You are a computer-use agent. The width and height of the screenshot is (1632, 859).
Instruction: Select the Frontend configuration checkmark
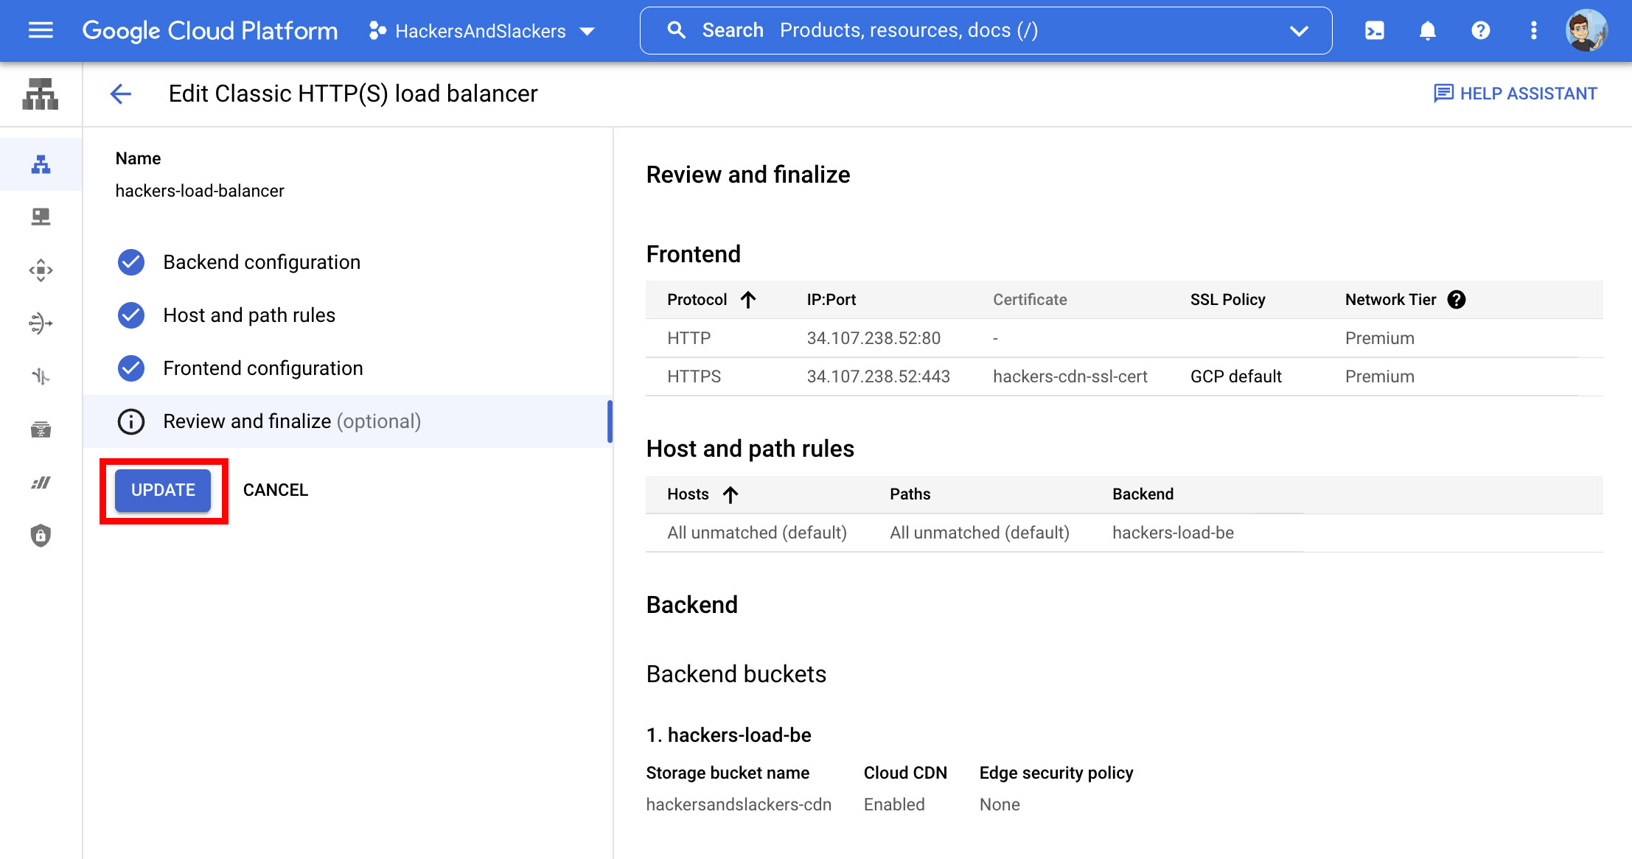pos(130,367)
